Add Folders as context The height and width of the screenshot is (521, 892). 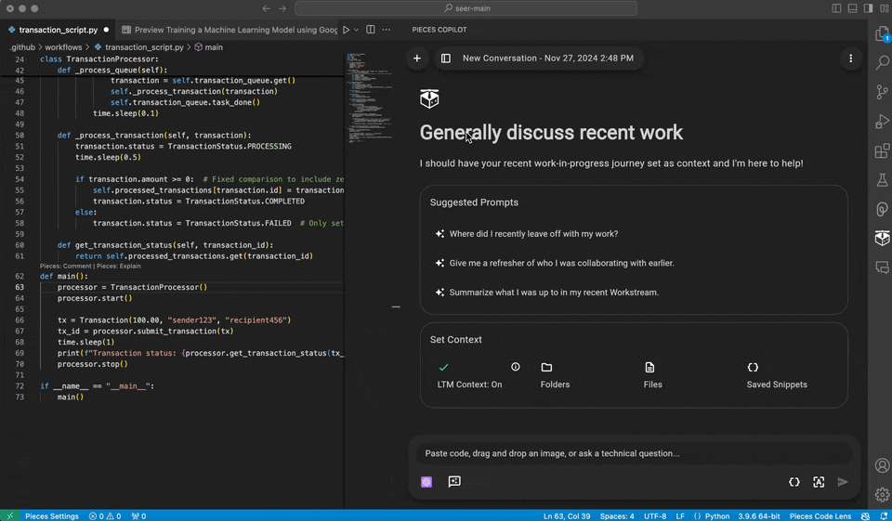click(555, 376)
